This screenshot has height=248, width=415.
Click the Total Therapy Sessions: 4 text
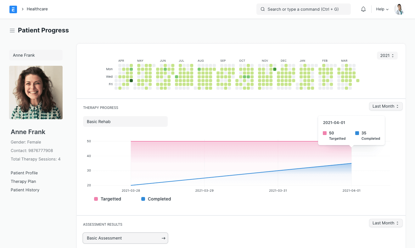(36, 159)
